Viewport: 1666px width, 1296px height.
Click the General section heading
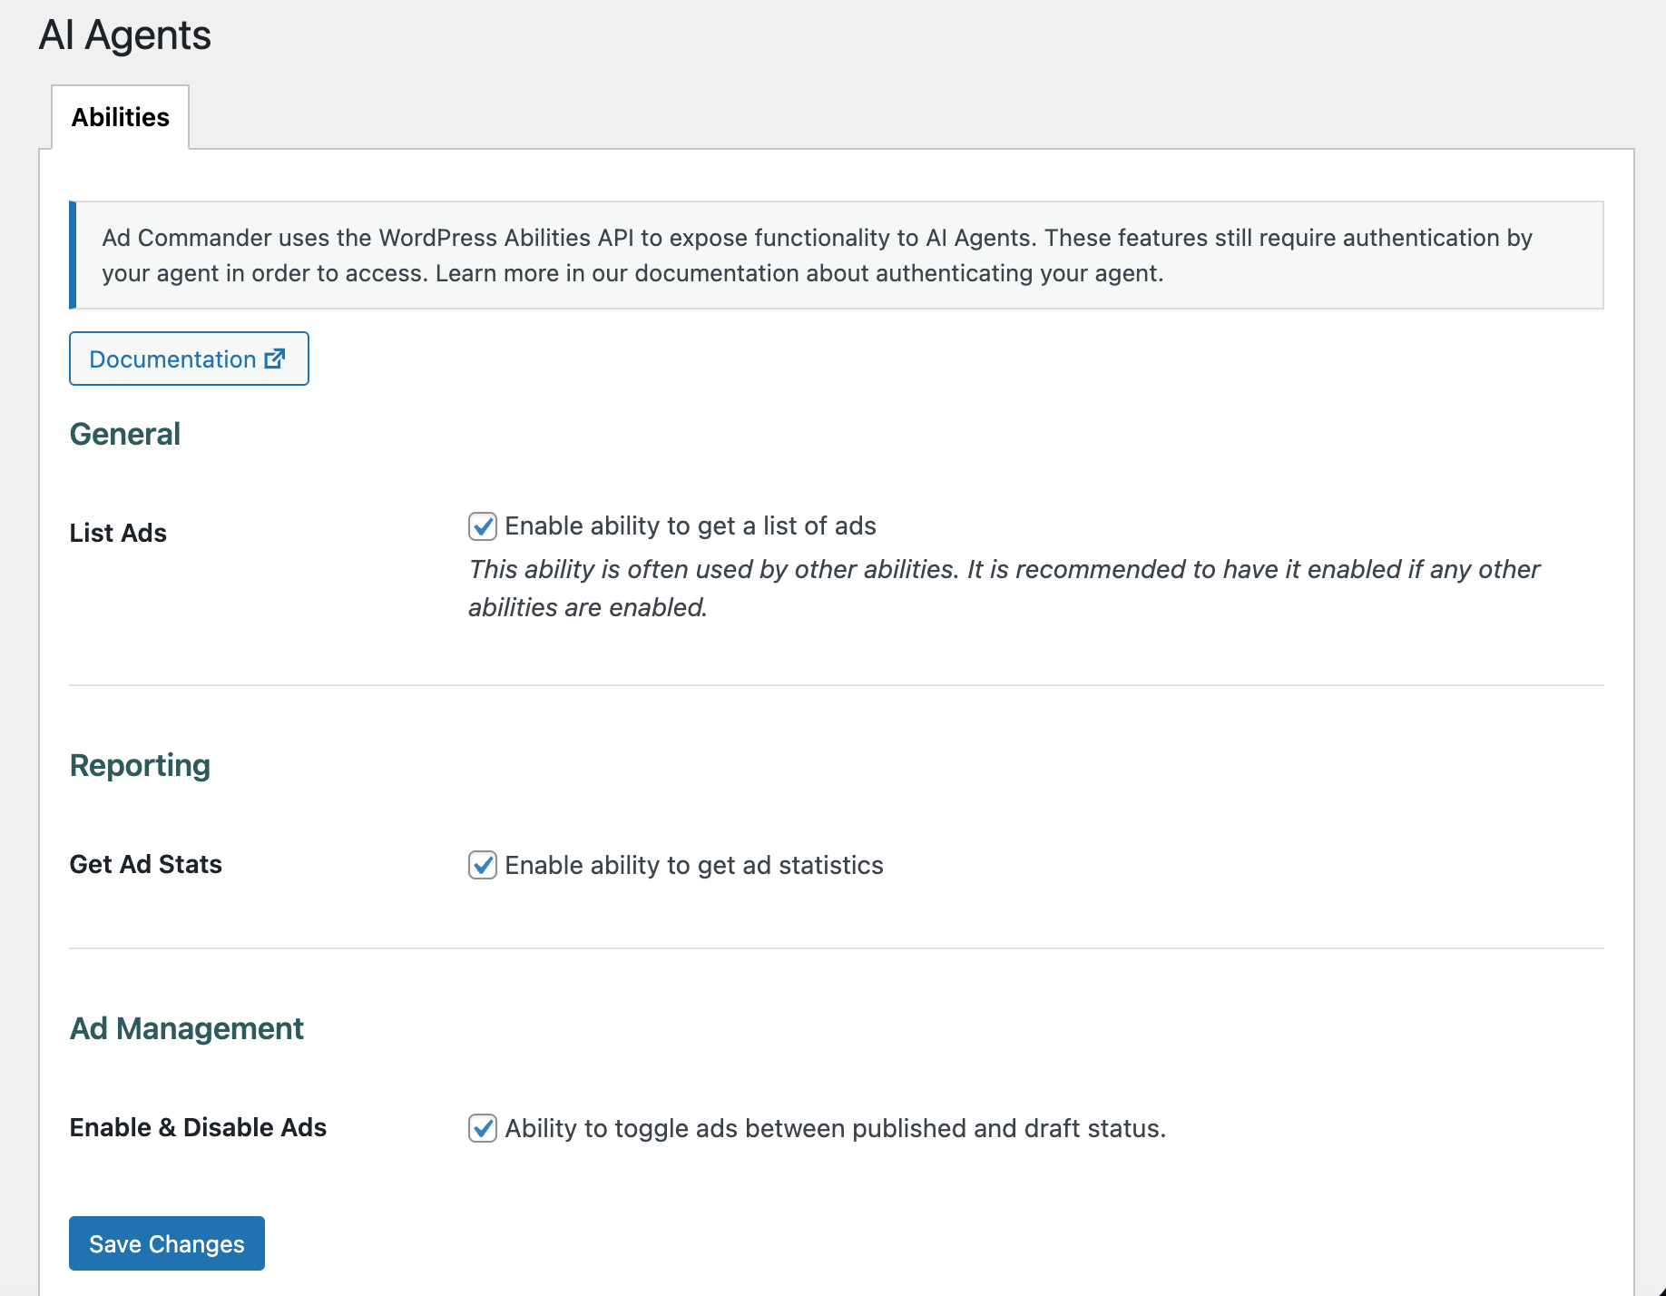pyautogui.click(x=125, y=434)
